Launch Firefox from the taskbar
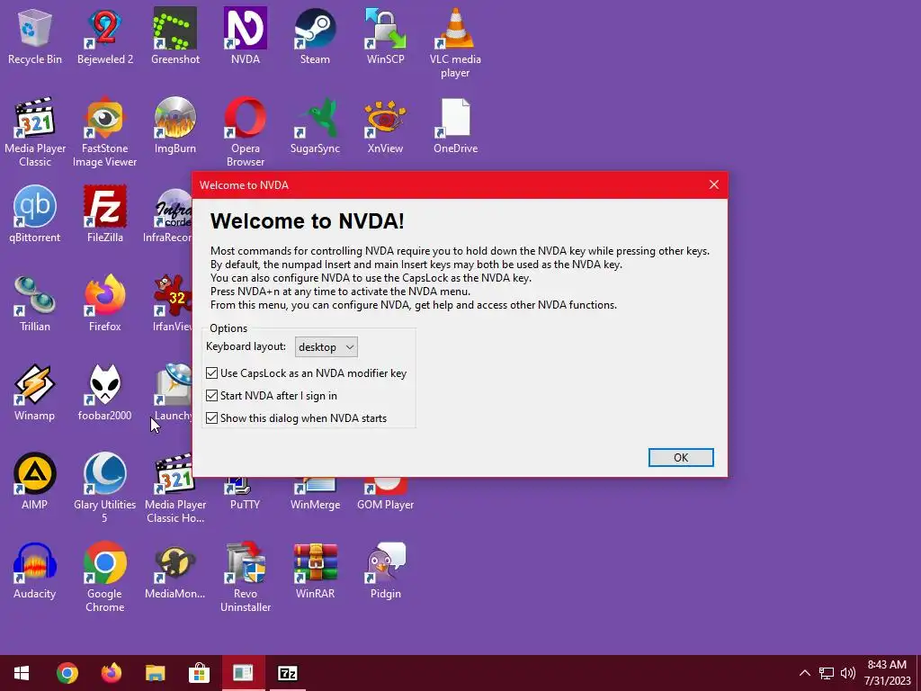This screenshot has height=691, width=921. (x=111, y=673)
